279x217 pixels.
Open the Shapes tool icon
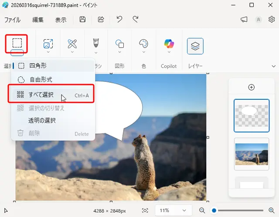[119, 44]
